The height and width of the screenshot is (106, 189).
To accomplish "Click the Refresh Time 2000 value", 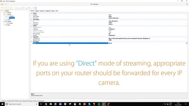I will click(110, 40).
